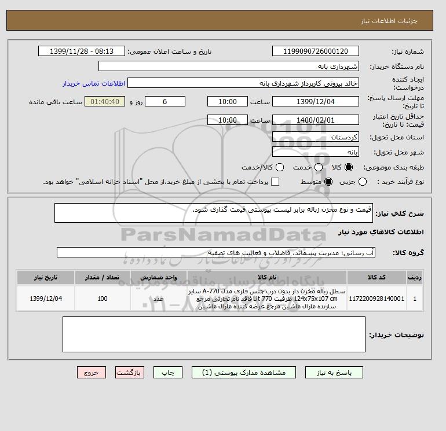Click the product name cell سطل زباله

coord(266,299)
